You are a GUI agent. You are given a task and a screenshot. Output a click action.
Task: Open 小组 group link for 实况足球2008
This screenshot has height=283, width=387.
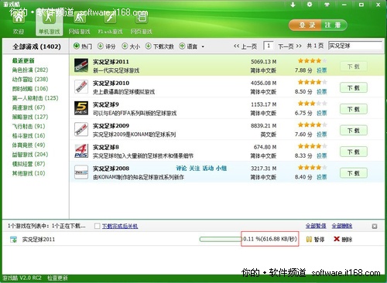(221, 169)
